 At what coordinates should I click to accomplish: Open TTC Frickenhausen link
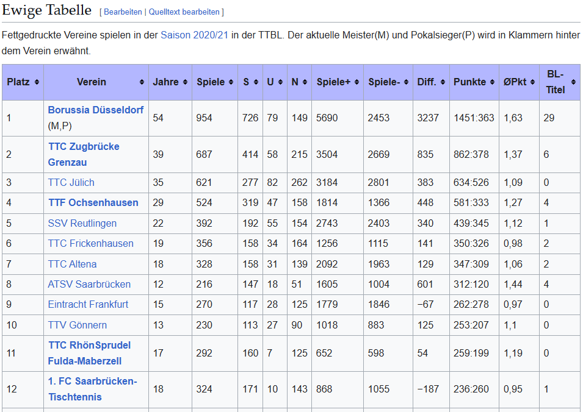[x=90, y=244]
